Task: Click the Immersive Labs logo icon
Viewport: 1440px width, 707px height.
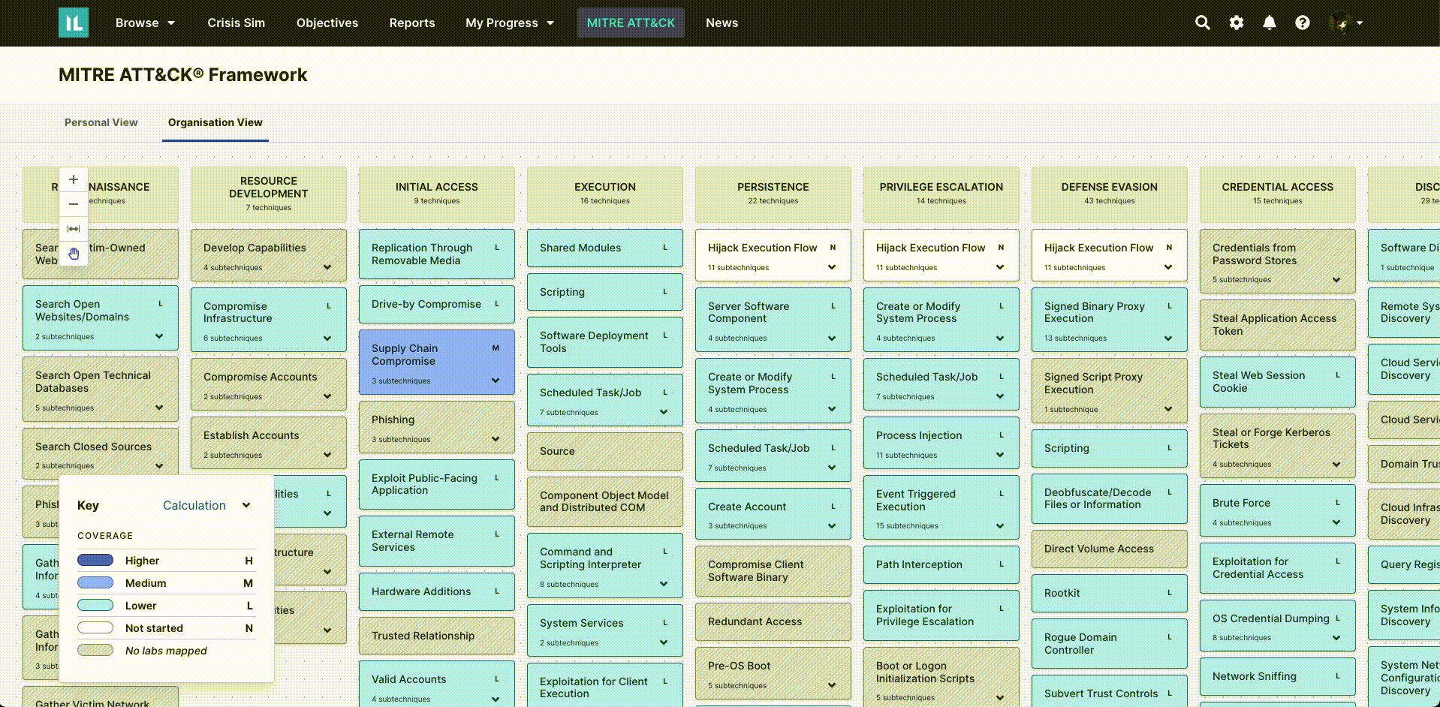Action: (x=74, y=23)
